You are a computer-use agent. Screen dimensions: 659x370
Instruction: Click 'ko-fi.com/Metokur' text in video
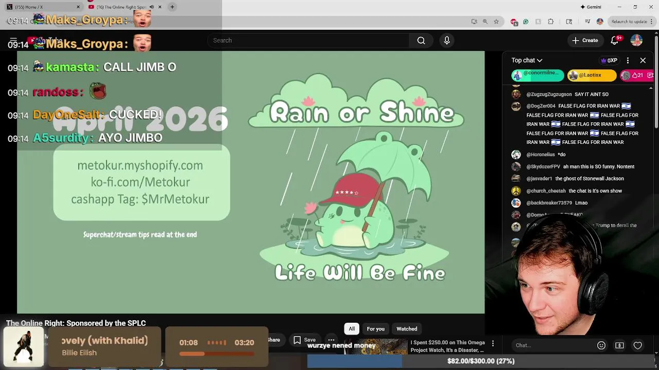pyautogui.click(x=141, y=182)
